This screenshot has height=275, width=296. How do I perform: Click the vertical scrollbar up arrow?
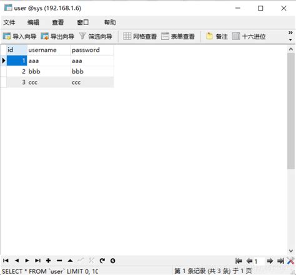(x=291, y=49)
